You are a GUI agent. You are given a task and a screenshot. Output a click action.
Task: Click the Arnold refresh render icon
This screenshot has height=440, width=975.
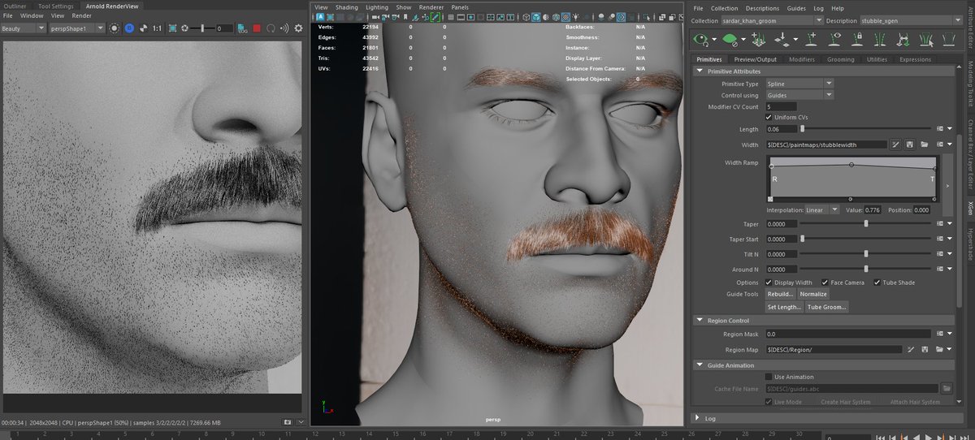pos(271,28)
